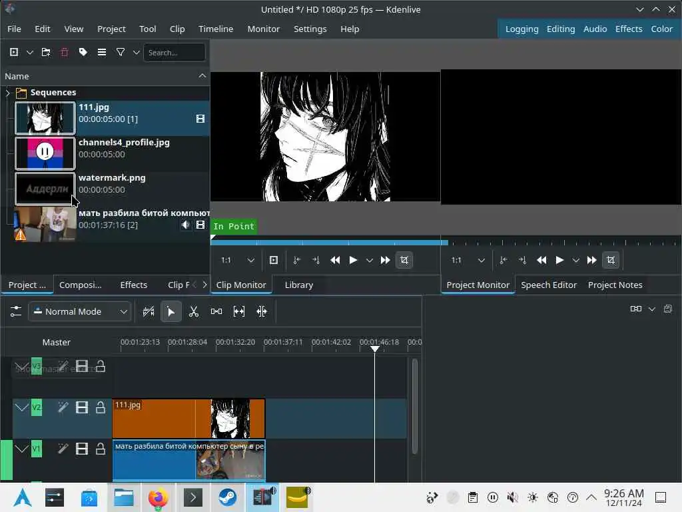Select the Selection tool arrow

(x=171, y=311)
